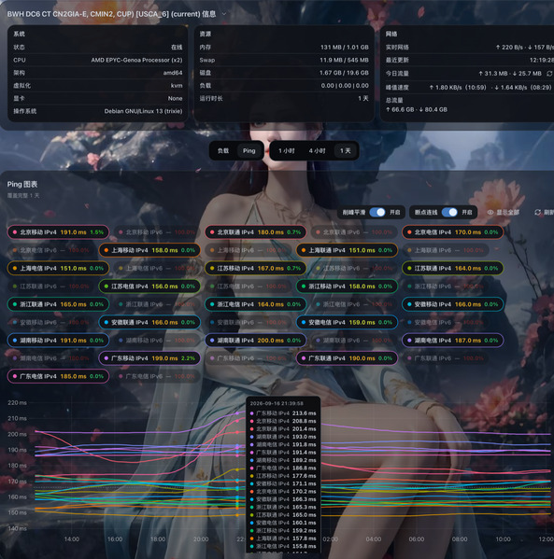The image size is (554, 559).
Task: Toggle the 北京电信 IPv4 series chip
Action: click(x=453, y=232)
